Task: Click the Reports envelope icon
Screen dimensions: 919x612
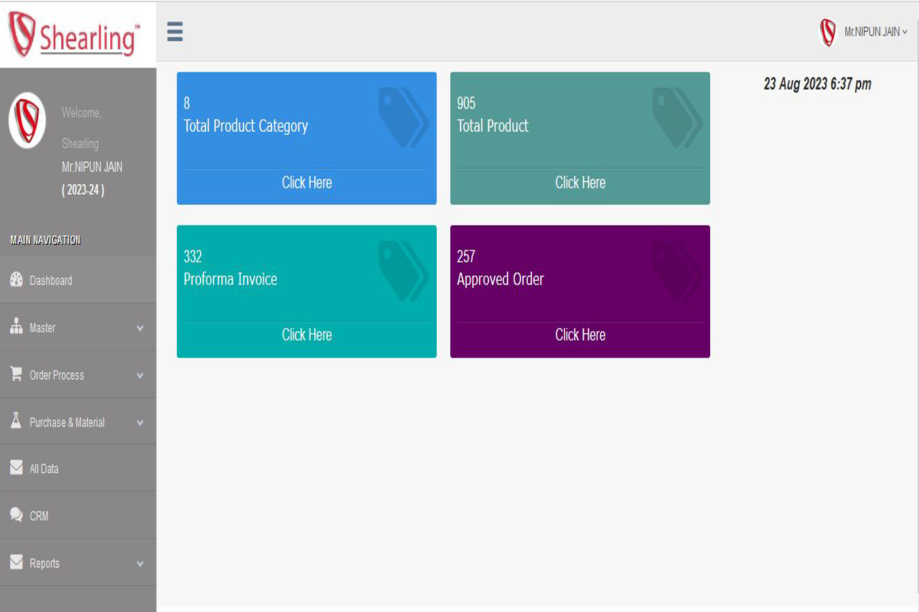Action: 16,562
